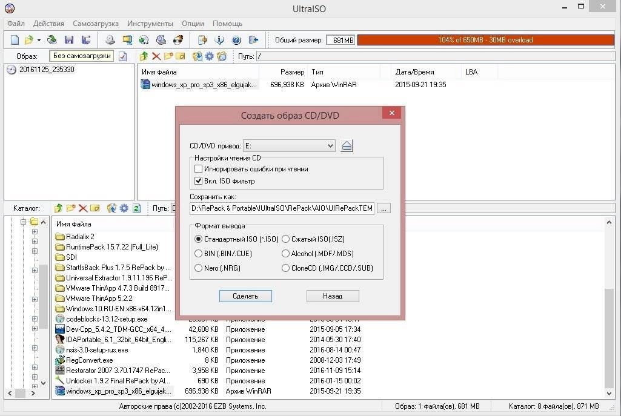Click the Open file folder toolbar icon
This screenshot has height=416, width=621.
click(x=29, y=40)
